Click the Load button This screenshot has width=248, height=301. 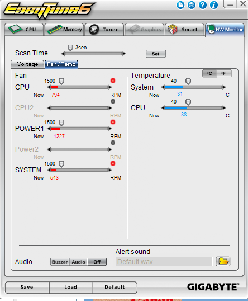[x=71, y=287]
